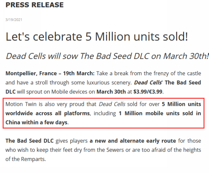
Task: Click the words 'luxurious scenery' in first paragraph
Action: click(109, 83)
